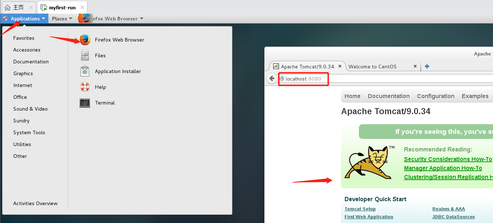Open Security Considerations How-To link

tap(448, 159)
